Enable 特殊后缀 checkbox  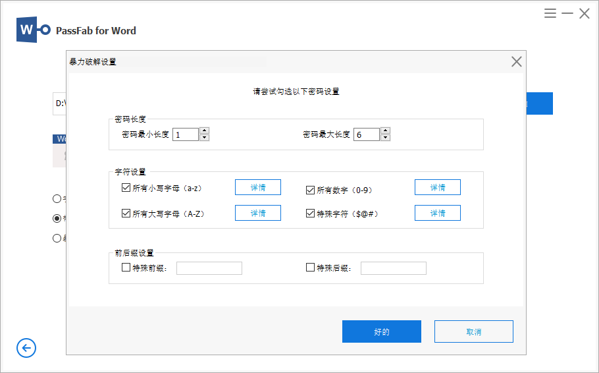click(310, 267)
